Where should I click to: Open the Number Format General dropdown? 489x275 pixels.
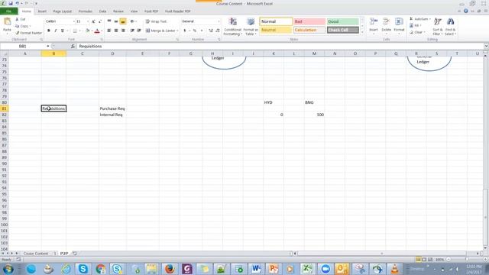click(219, 21)
